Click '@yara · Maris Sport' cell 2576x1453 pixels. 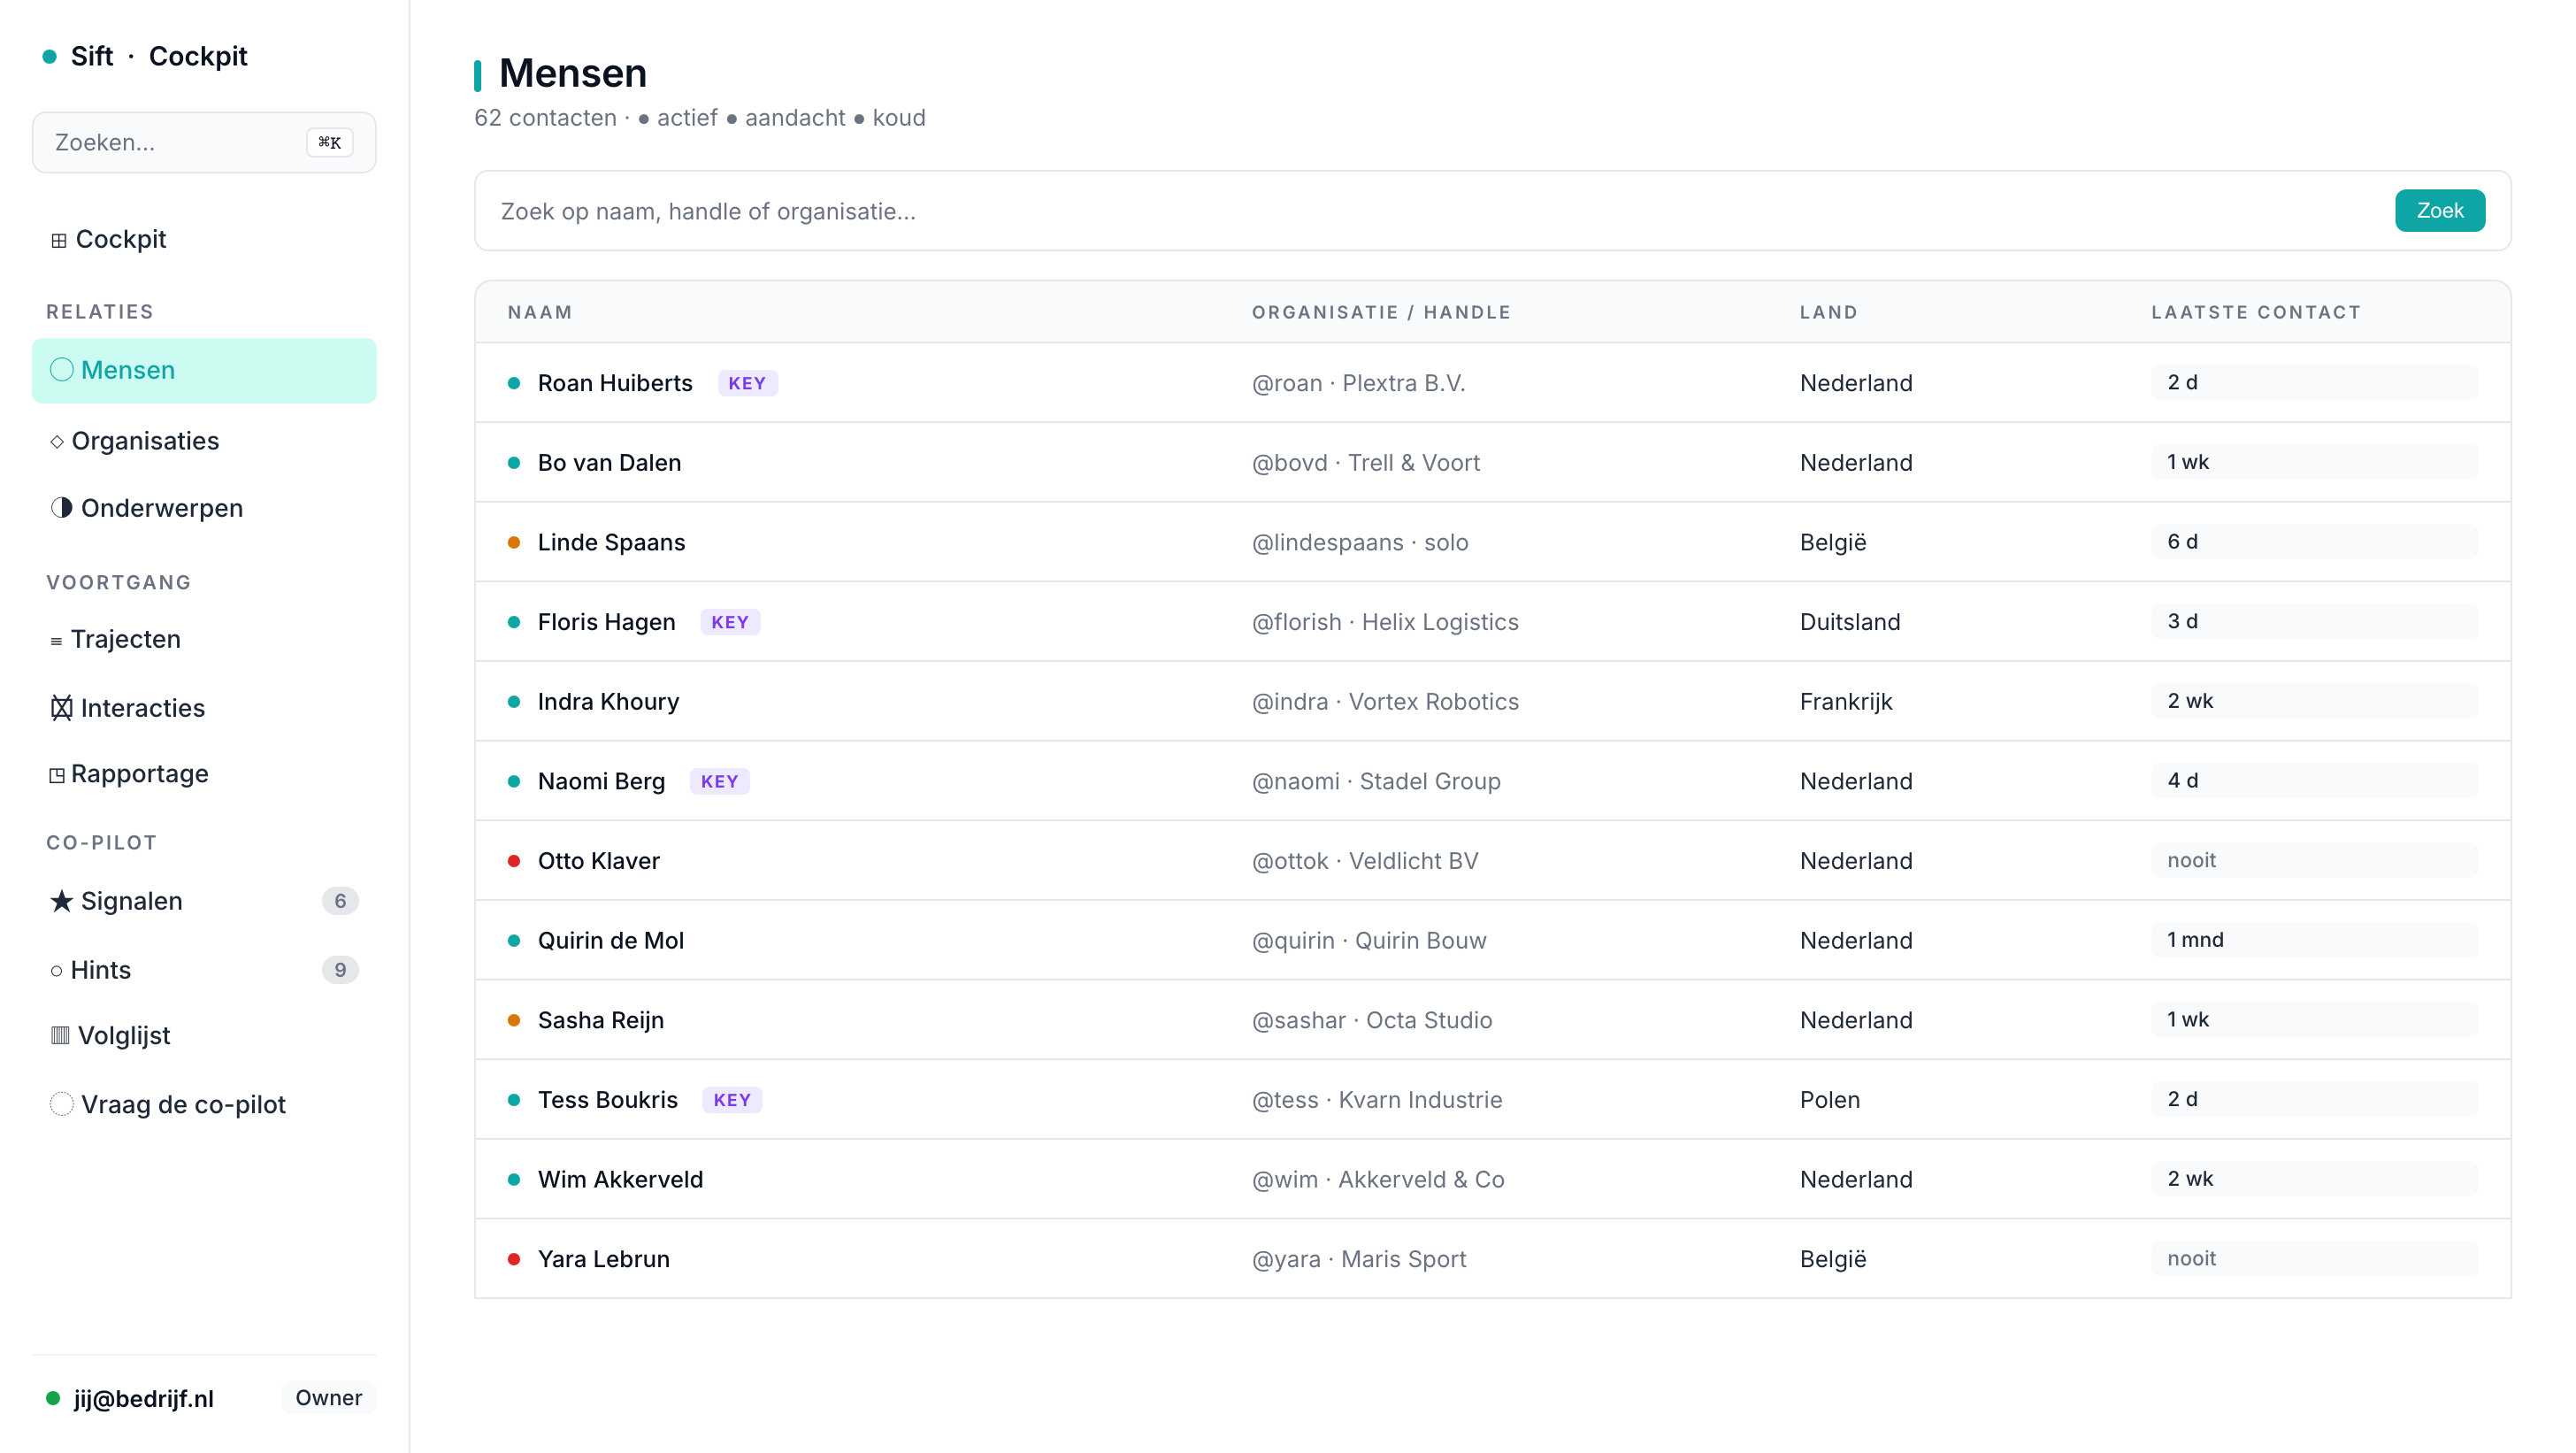[x=1359, y=1259]
